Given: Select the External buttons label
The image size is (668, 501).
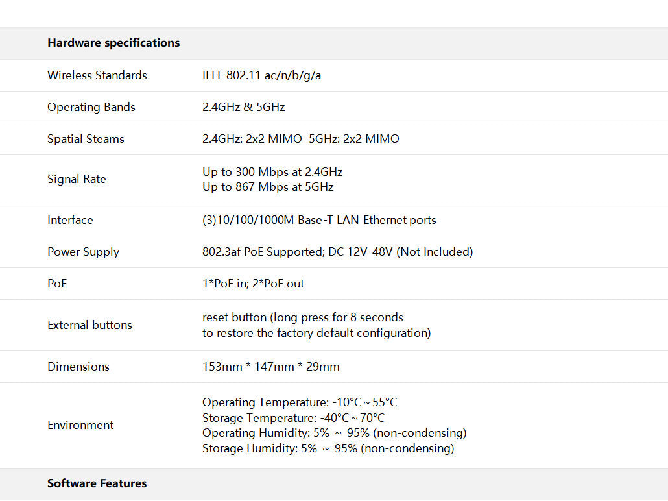Looking at the screenshot, I should (89, 325).
